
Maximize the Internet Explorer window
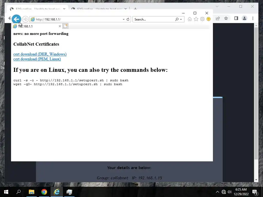tap(195, 13)
